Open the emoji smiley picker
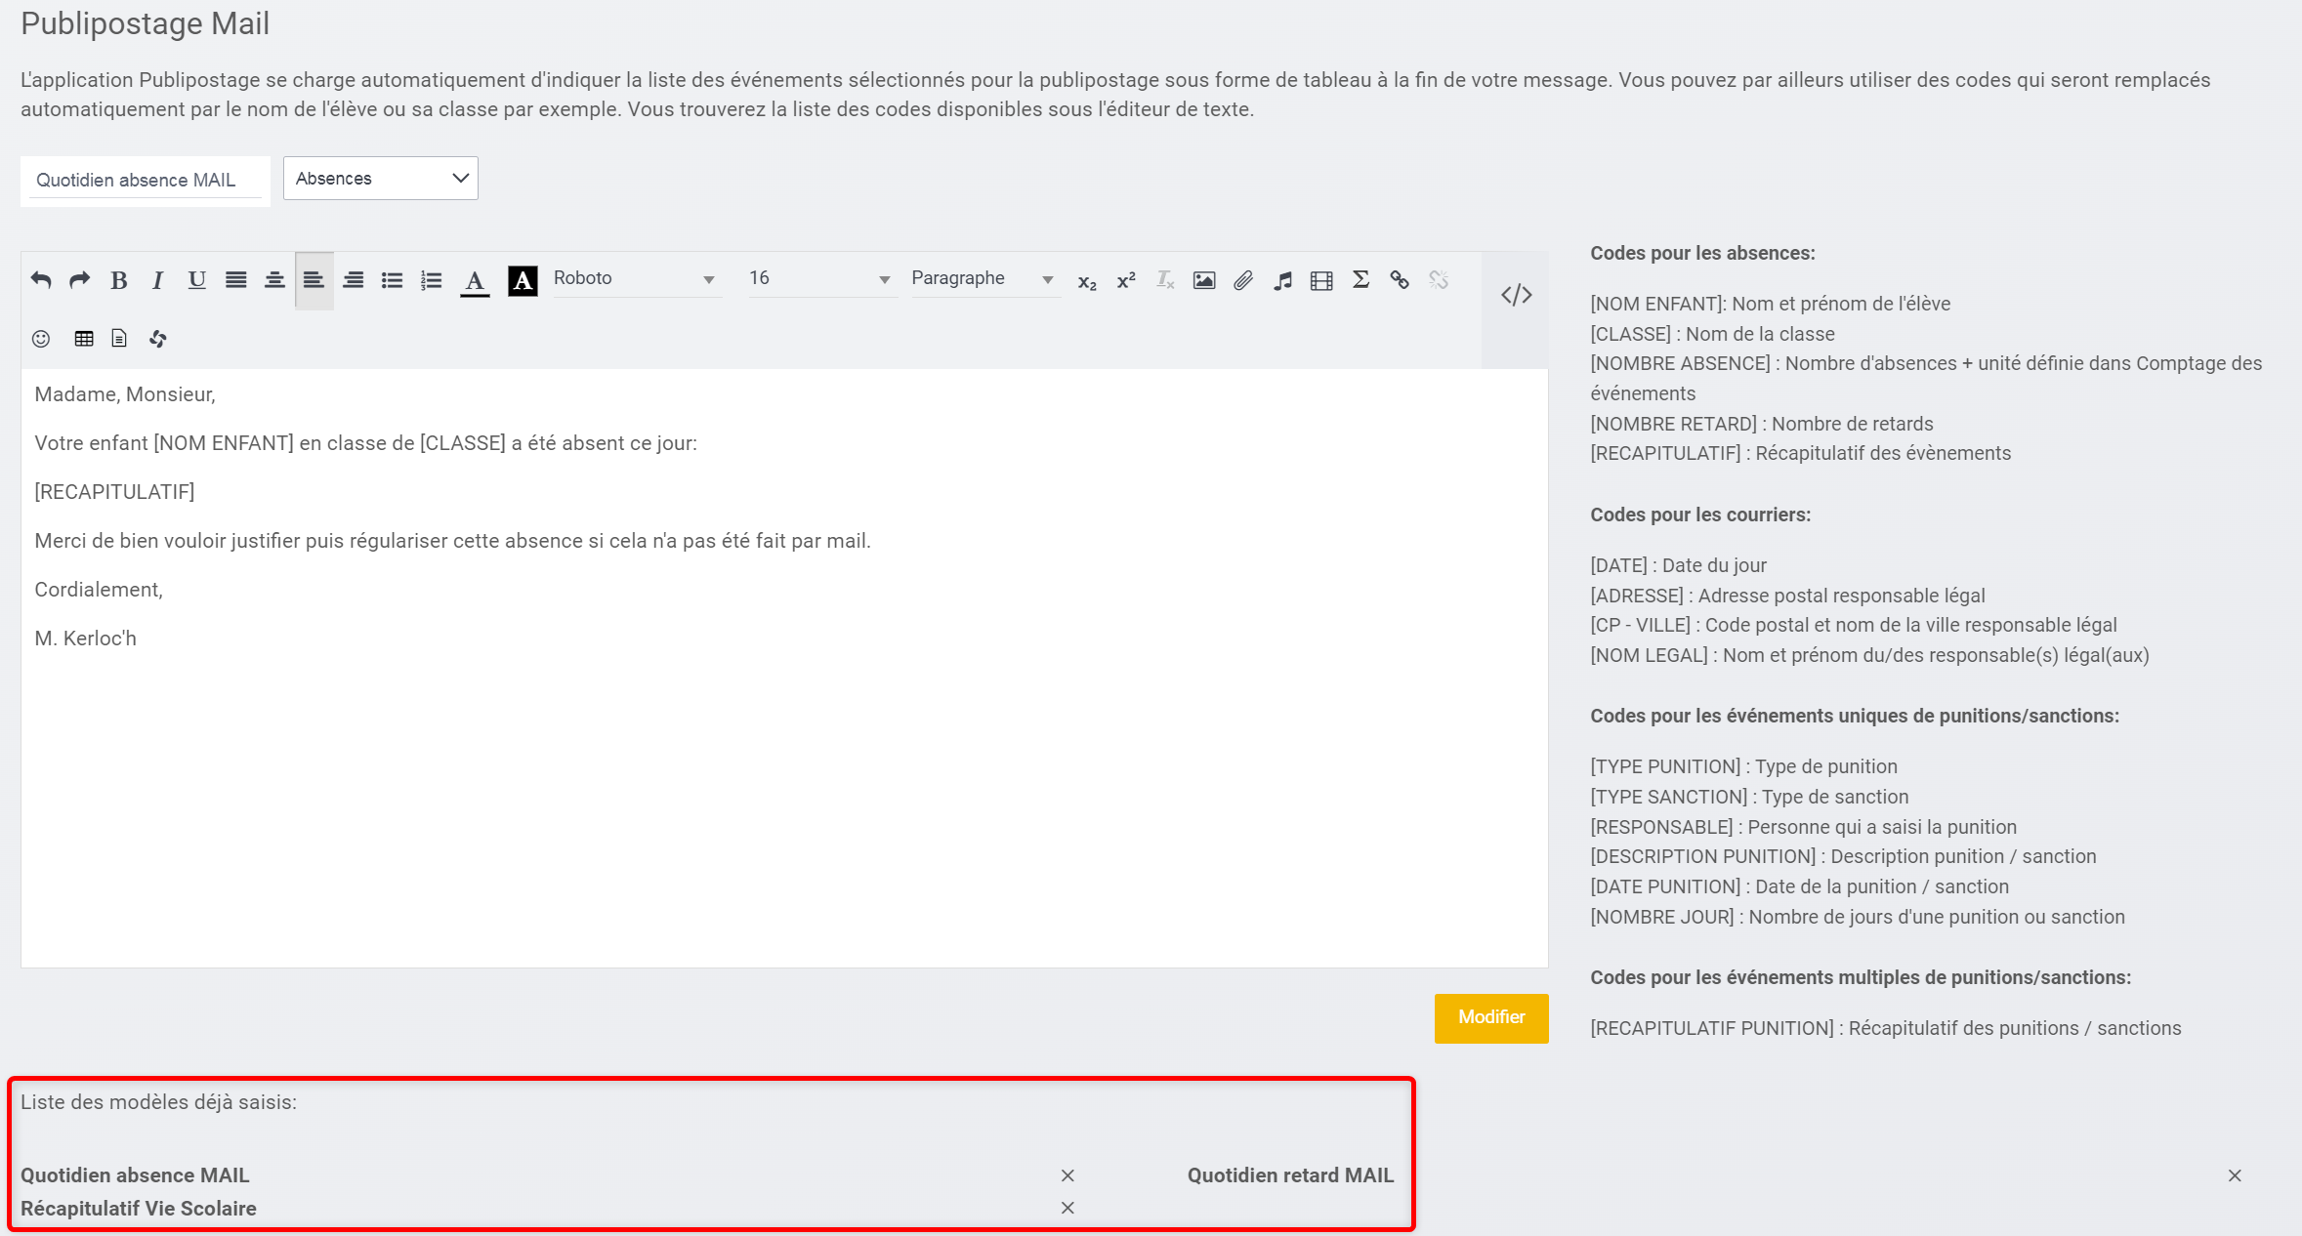The width and height of the screenshot is (2302, 1236). pos(41,339)
